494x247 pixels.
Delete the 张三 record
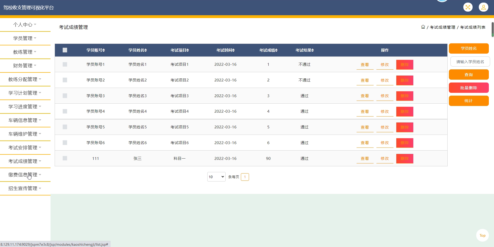(x=405, y=159)
